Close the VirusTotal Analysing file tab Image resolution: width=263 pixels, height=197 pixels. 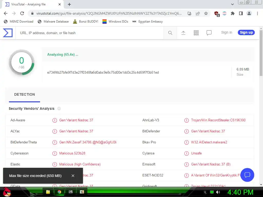tap(60, 5)
